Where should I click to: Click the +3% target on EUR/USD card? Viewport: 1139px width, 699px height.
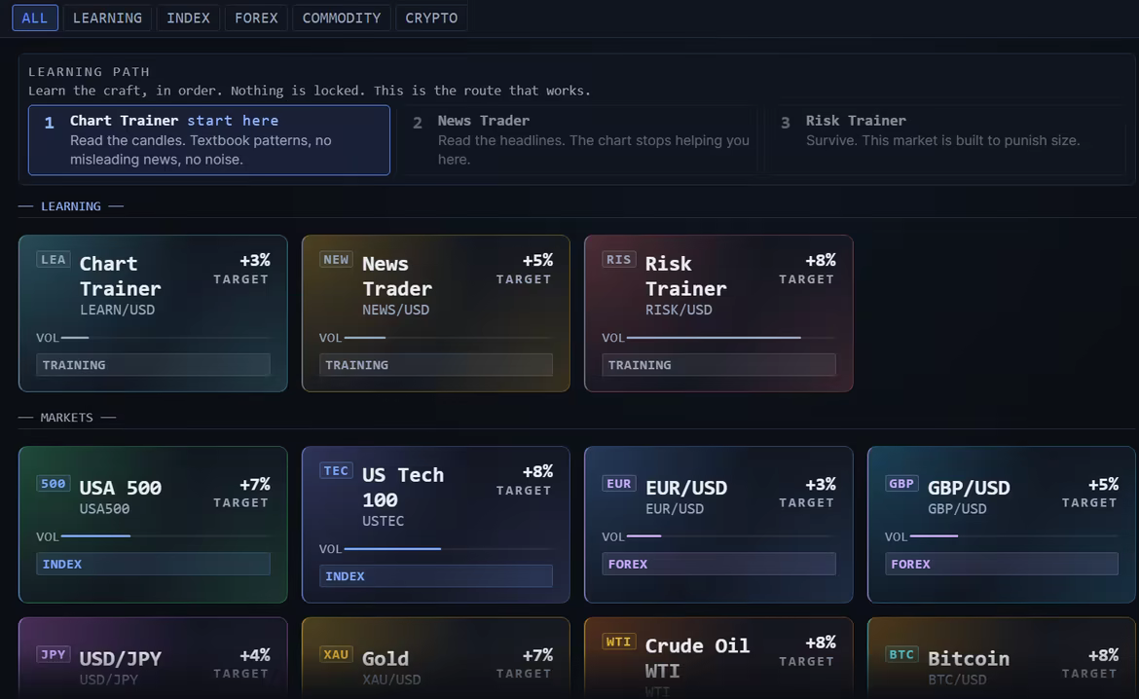(x=820, y=484)
